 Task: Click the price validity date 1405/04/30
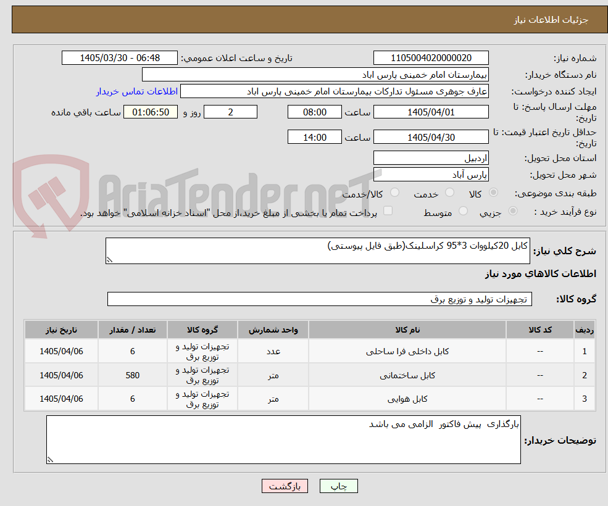click(x=431, y=137)
